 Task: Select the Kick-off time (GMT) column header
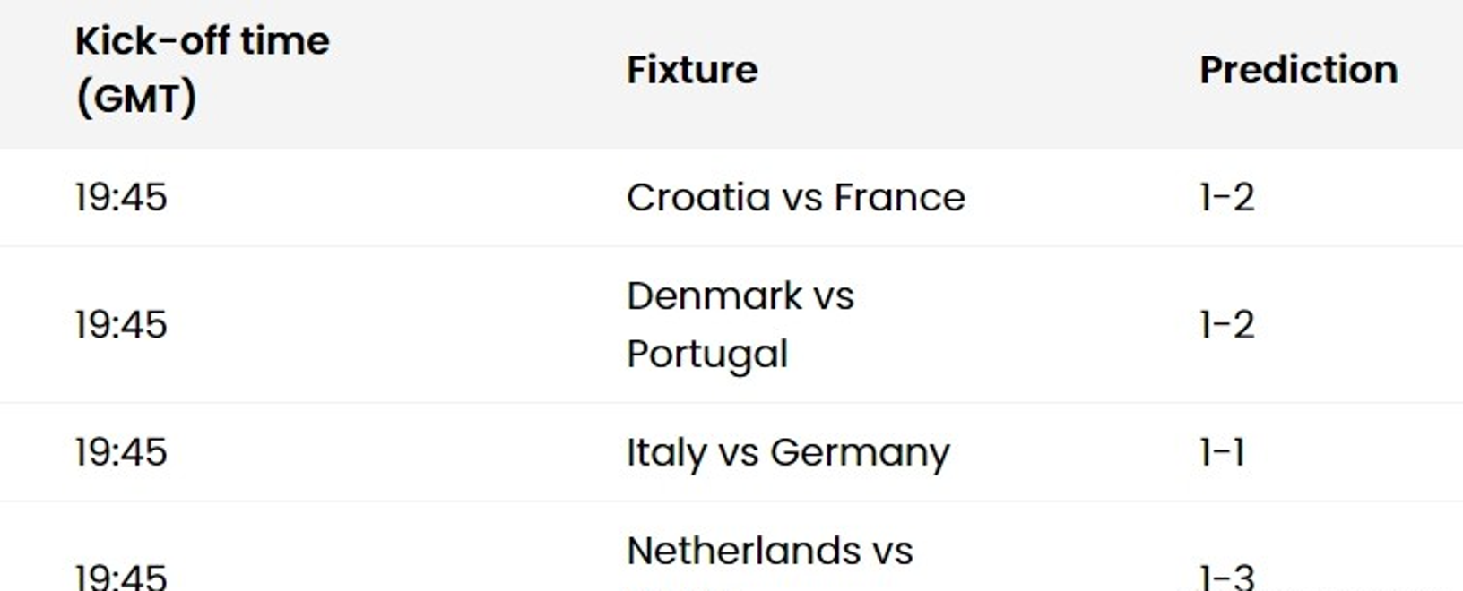[203, 70]
